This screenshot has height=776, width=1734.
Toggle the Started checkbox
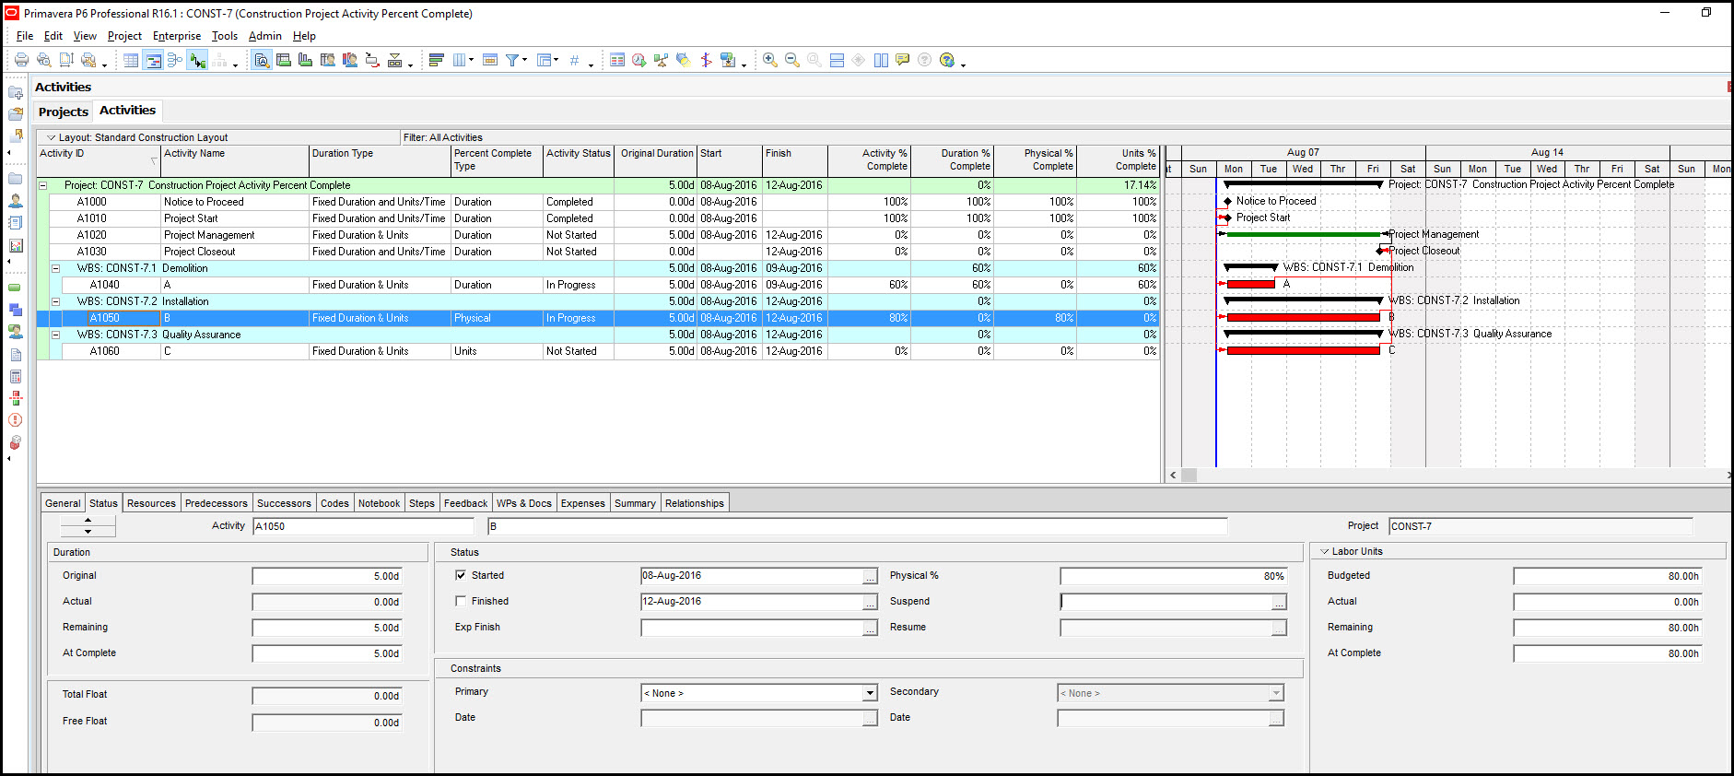(x=461, y=575)
